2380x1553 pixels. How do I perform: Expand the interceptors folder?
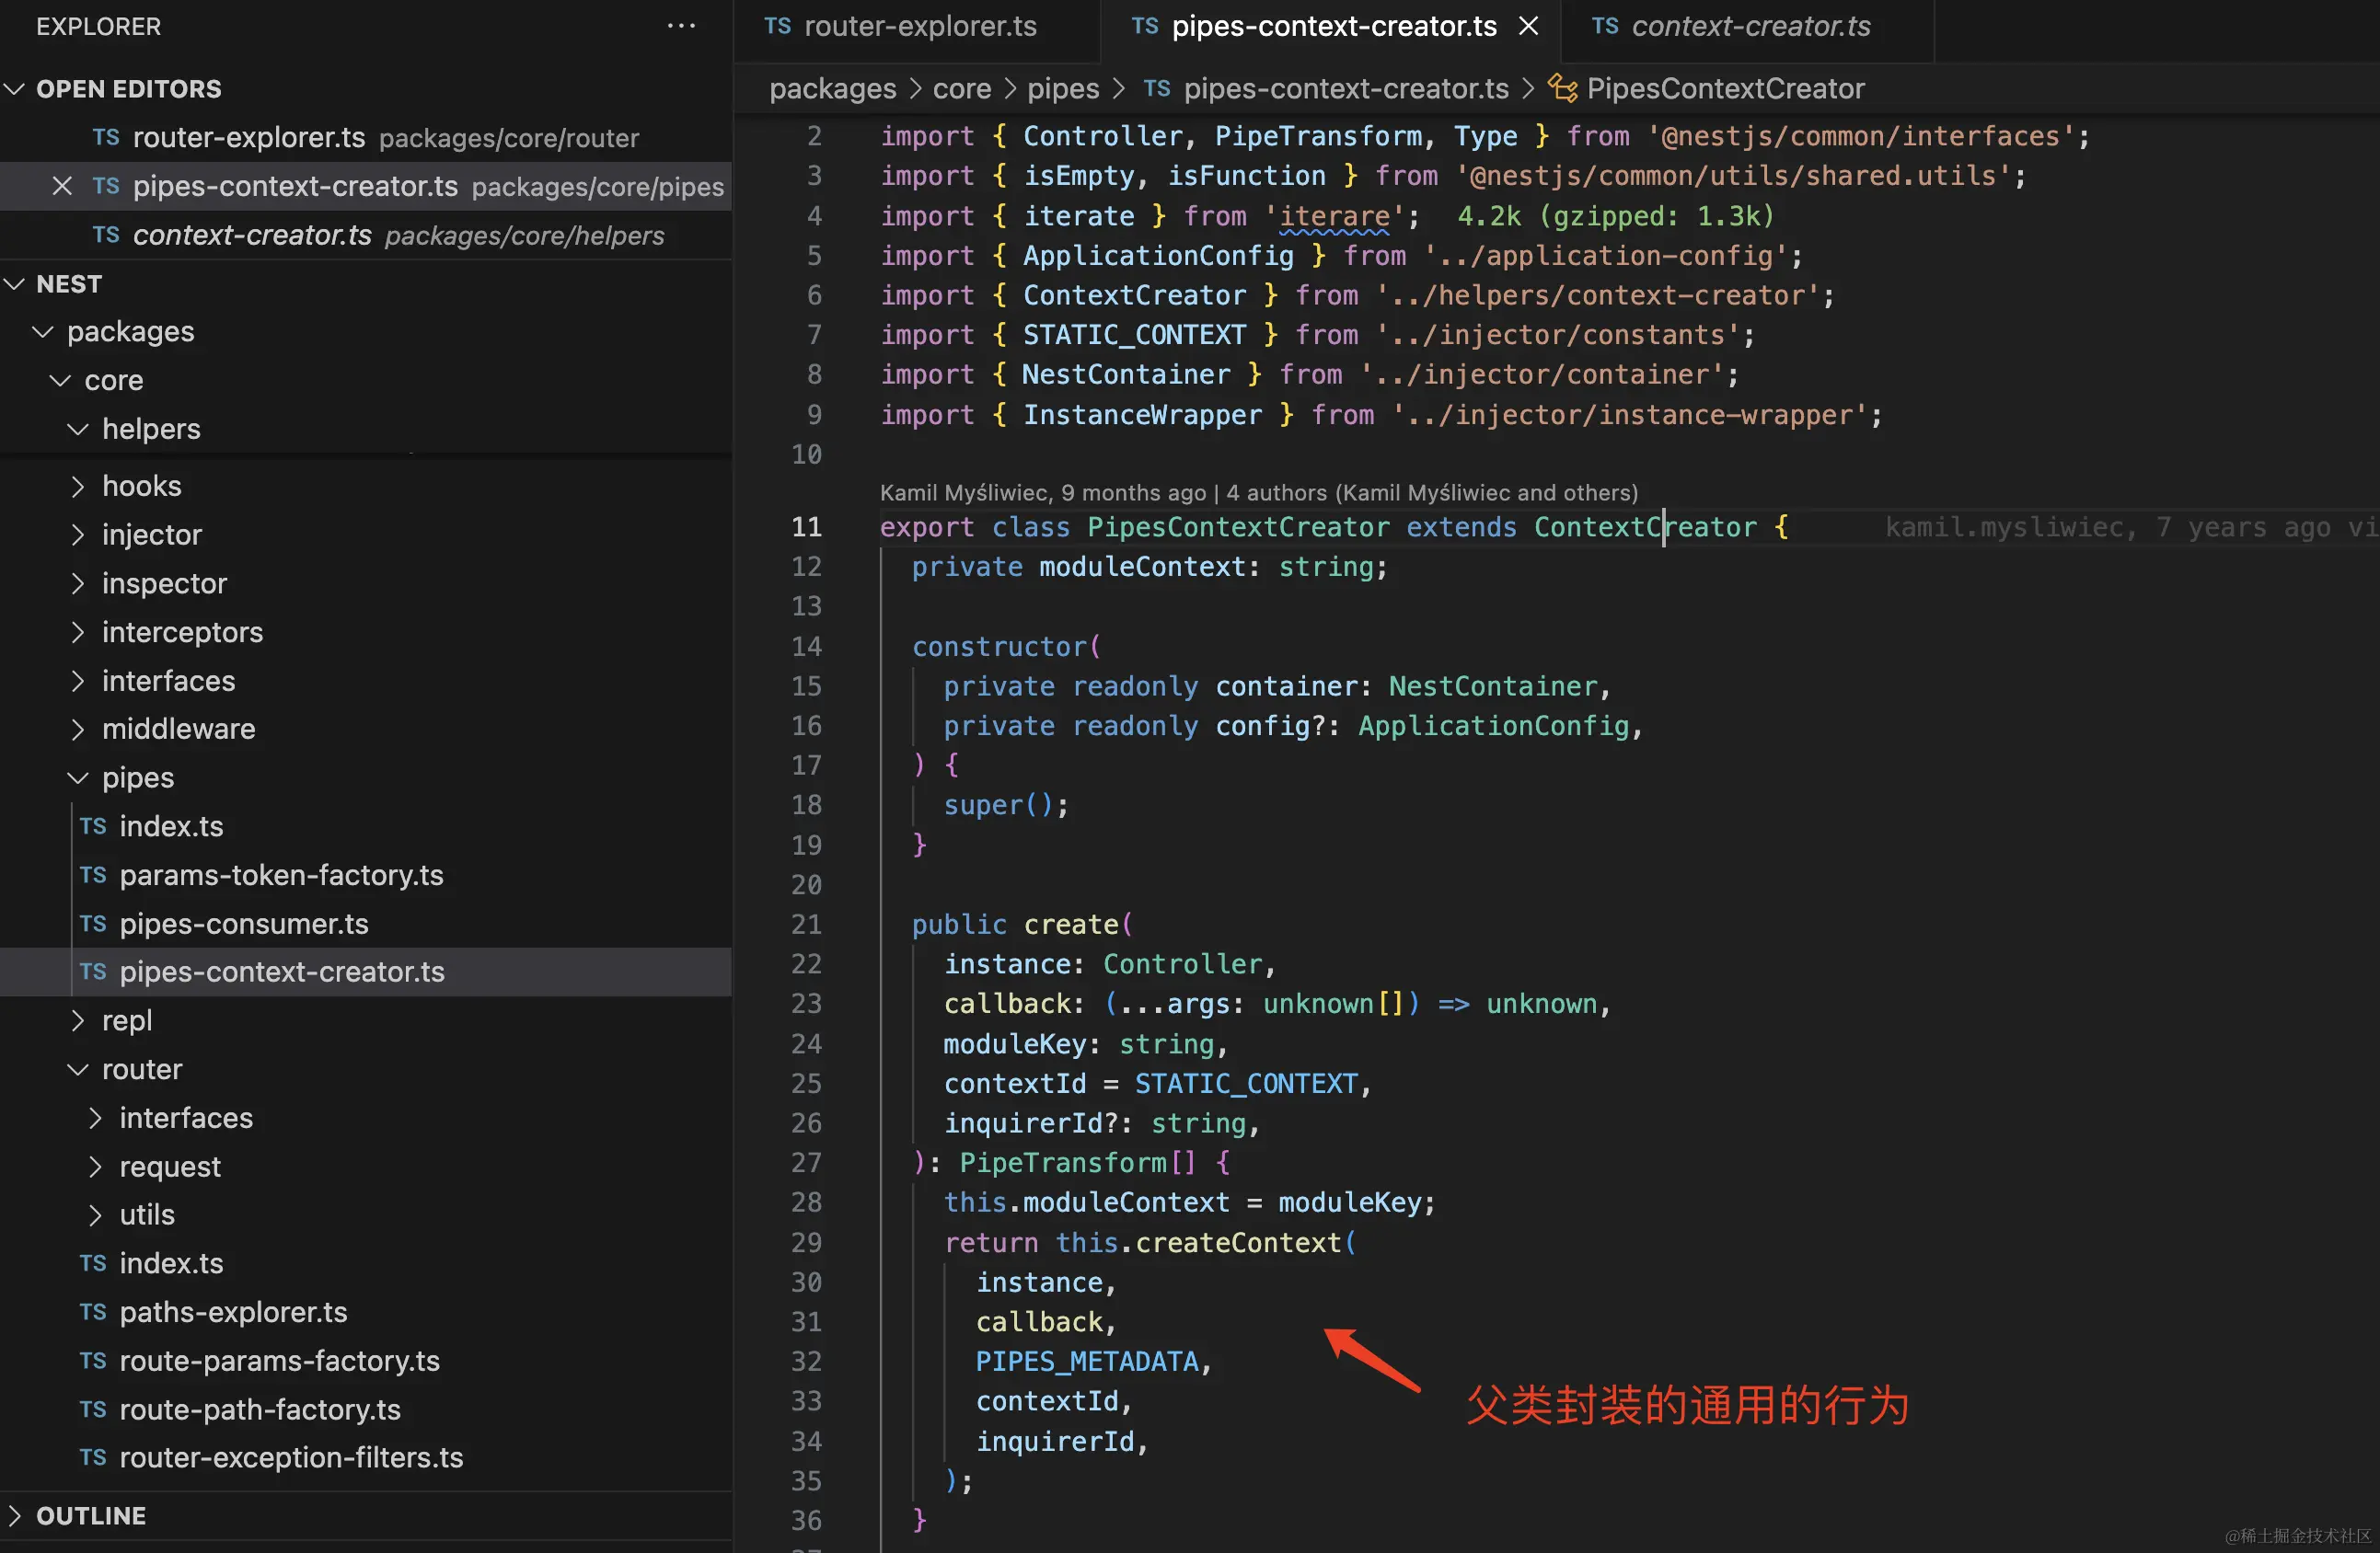coord(78,631)
